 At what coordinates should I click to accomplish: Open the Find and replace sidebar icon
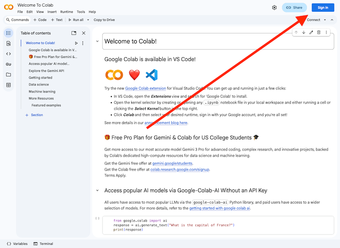tap(8, 43)
